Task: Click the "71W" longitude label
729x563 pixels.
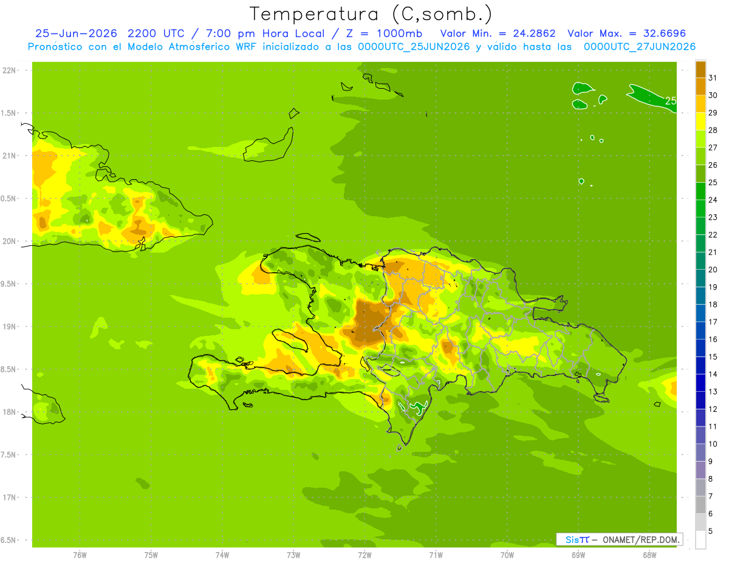Action: pyautogui.click(x=436, y=555)
